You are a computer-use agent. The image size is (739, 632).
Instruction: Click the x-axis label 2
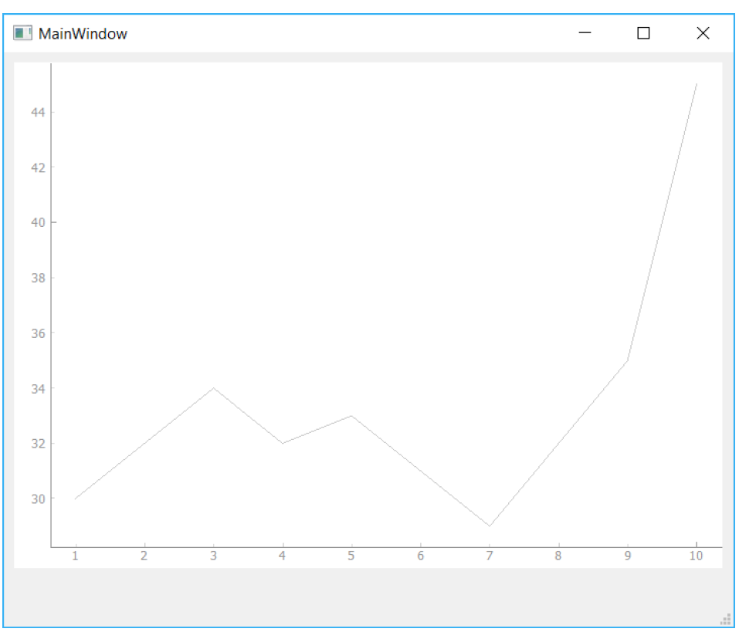144,556
